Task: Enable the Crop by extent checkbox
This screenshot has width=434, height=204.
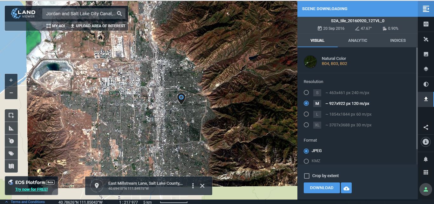Action: coord(306,175)
